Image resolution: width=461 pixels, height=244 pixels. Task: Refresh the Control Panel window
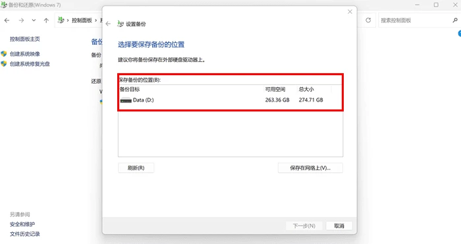[368, 20]
